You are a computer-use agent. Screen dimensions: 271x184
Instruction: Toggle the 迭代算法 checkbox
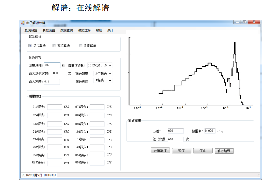coord(31,45)
